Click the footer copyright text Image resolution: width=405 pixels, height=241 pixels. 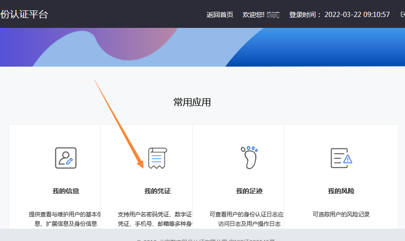point(206,239)
